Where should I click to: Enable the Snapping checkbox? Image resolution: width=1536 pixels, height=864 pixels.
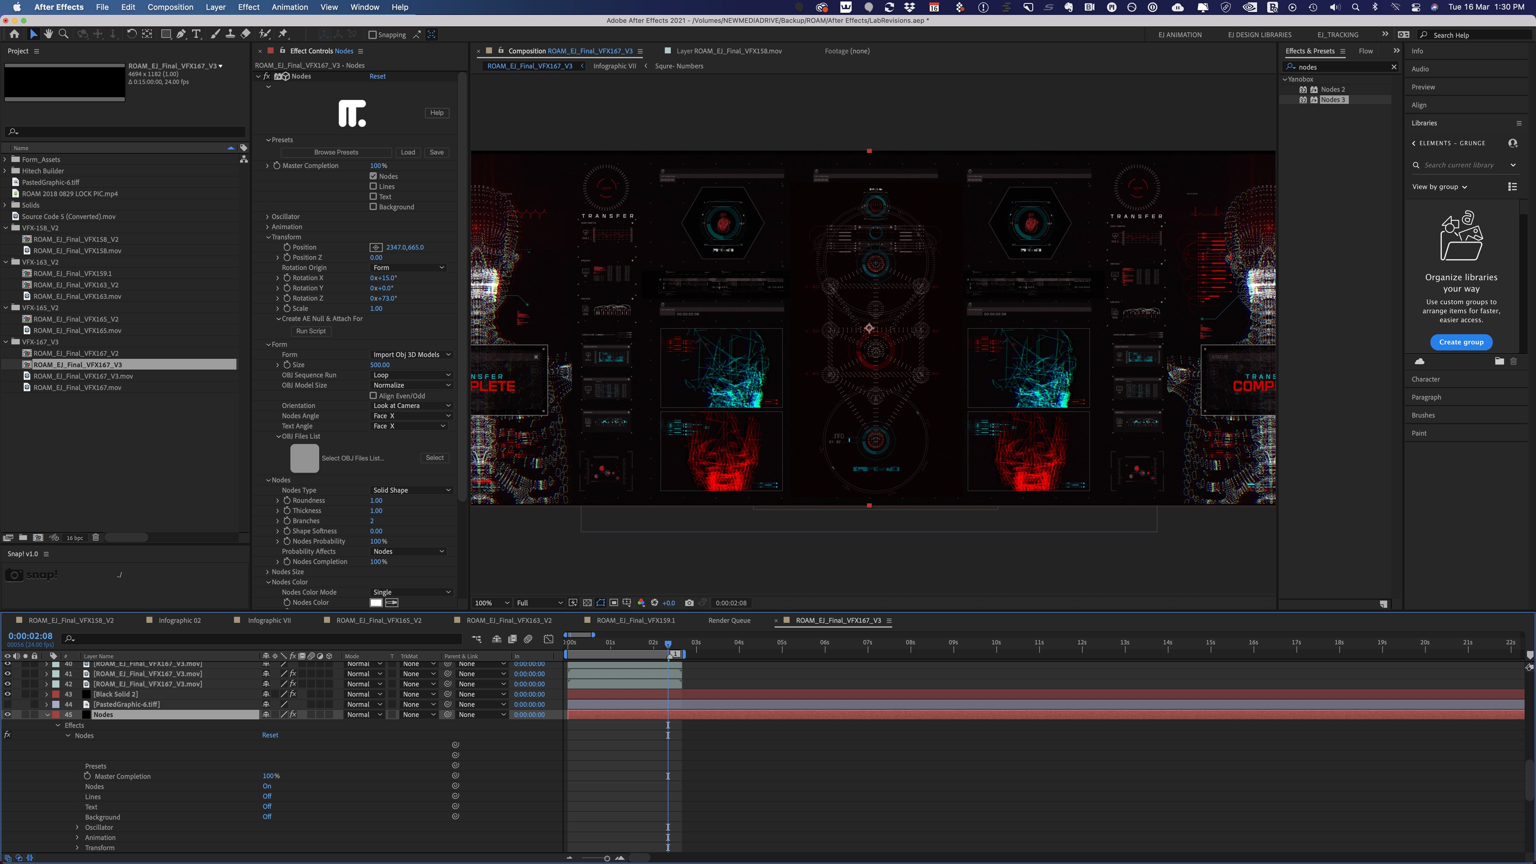click(x=373, y=34)
